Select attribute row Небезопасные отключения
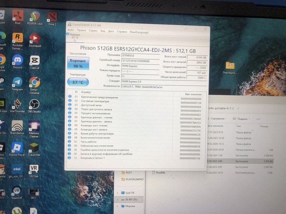The width and height of the screenshot is (286, 214). click(134, 146)
